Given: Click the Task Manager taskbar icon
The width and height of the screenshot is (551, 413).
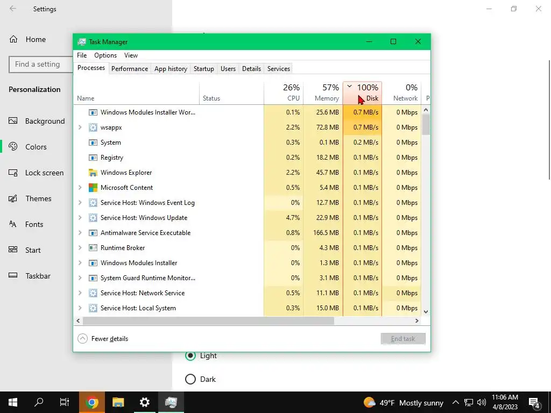Looking at the screenshot, I should 171,402.
